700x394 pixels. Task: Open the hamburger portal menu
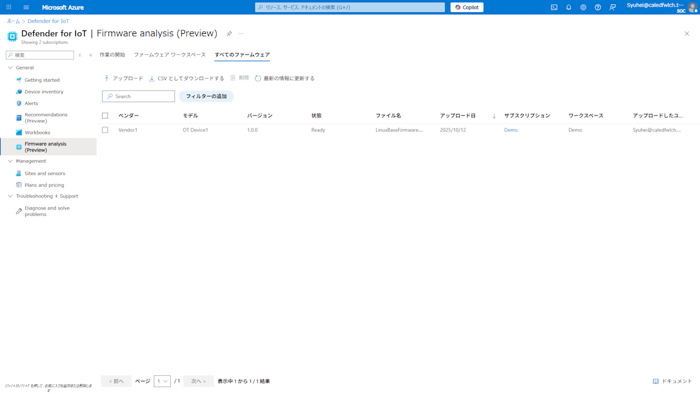pos(26,7)
